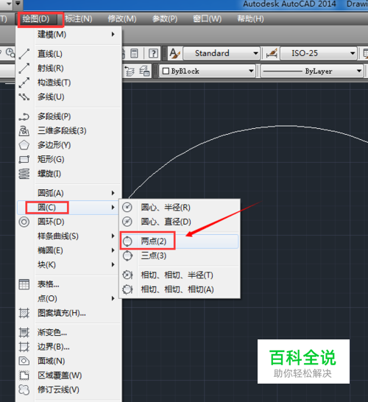This screenshot has width=368, height=402.
Task: Expand the Point (点) submenu
Action: pyautogui.click(x=68, y=298)
